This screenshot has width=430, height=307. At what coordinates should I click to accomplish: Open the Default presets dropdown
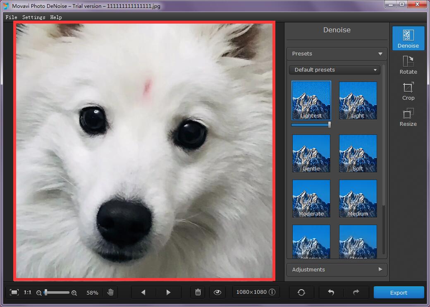tap(334, 70)
